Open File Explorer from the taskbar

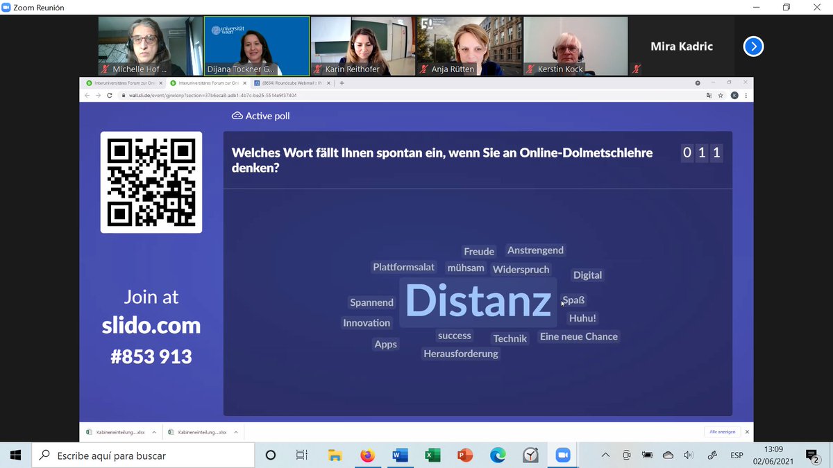[x=335, y=456]
